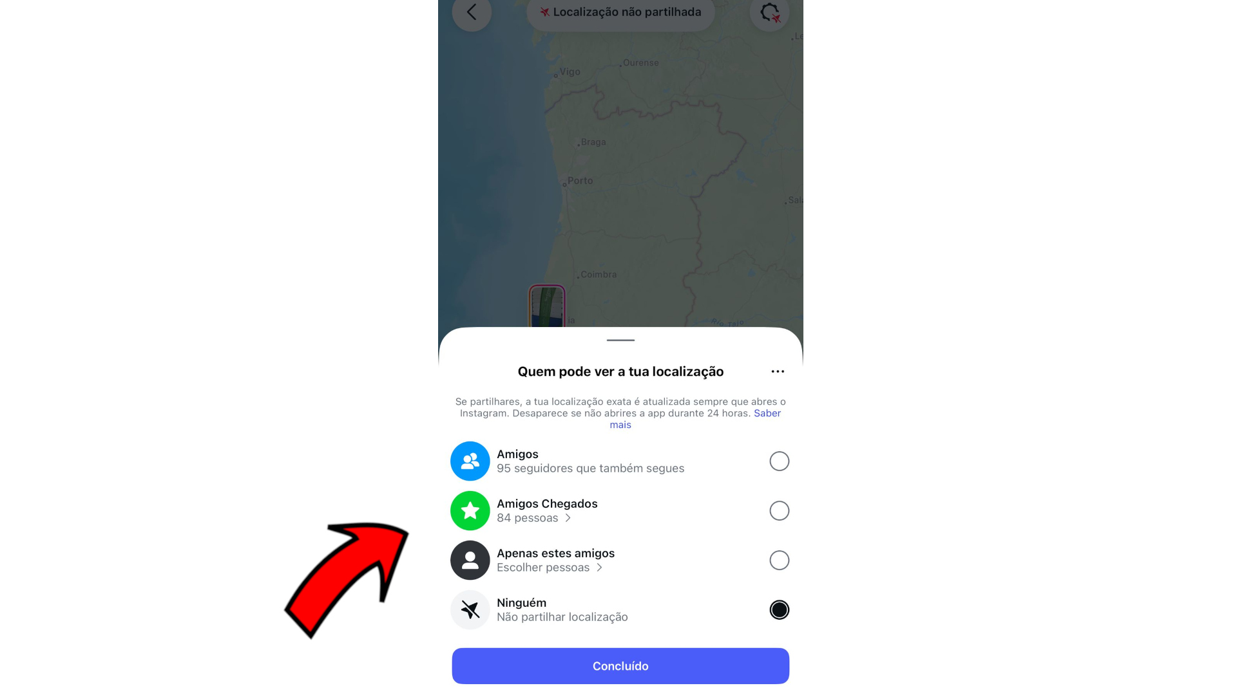Image resolution: width=1237 pixels, height=695 pixels.
Task: Tap the Localização não partilhada status pill
Action: [x=620, y=12]
